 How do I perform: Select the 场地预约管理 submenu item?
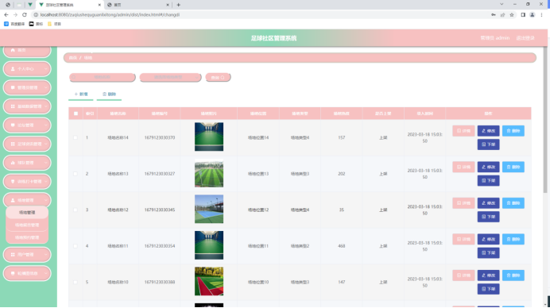tap(27, 237)
